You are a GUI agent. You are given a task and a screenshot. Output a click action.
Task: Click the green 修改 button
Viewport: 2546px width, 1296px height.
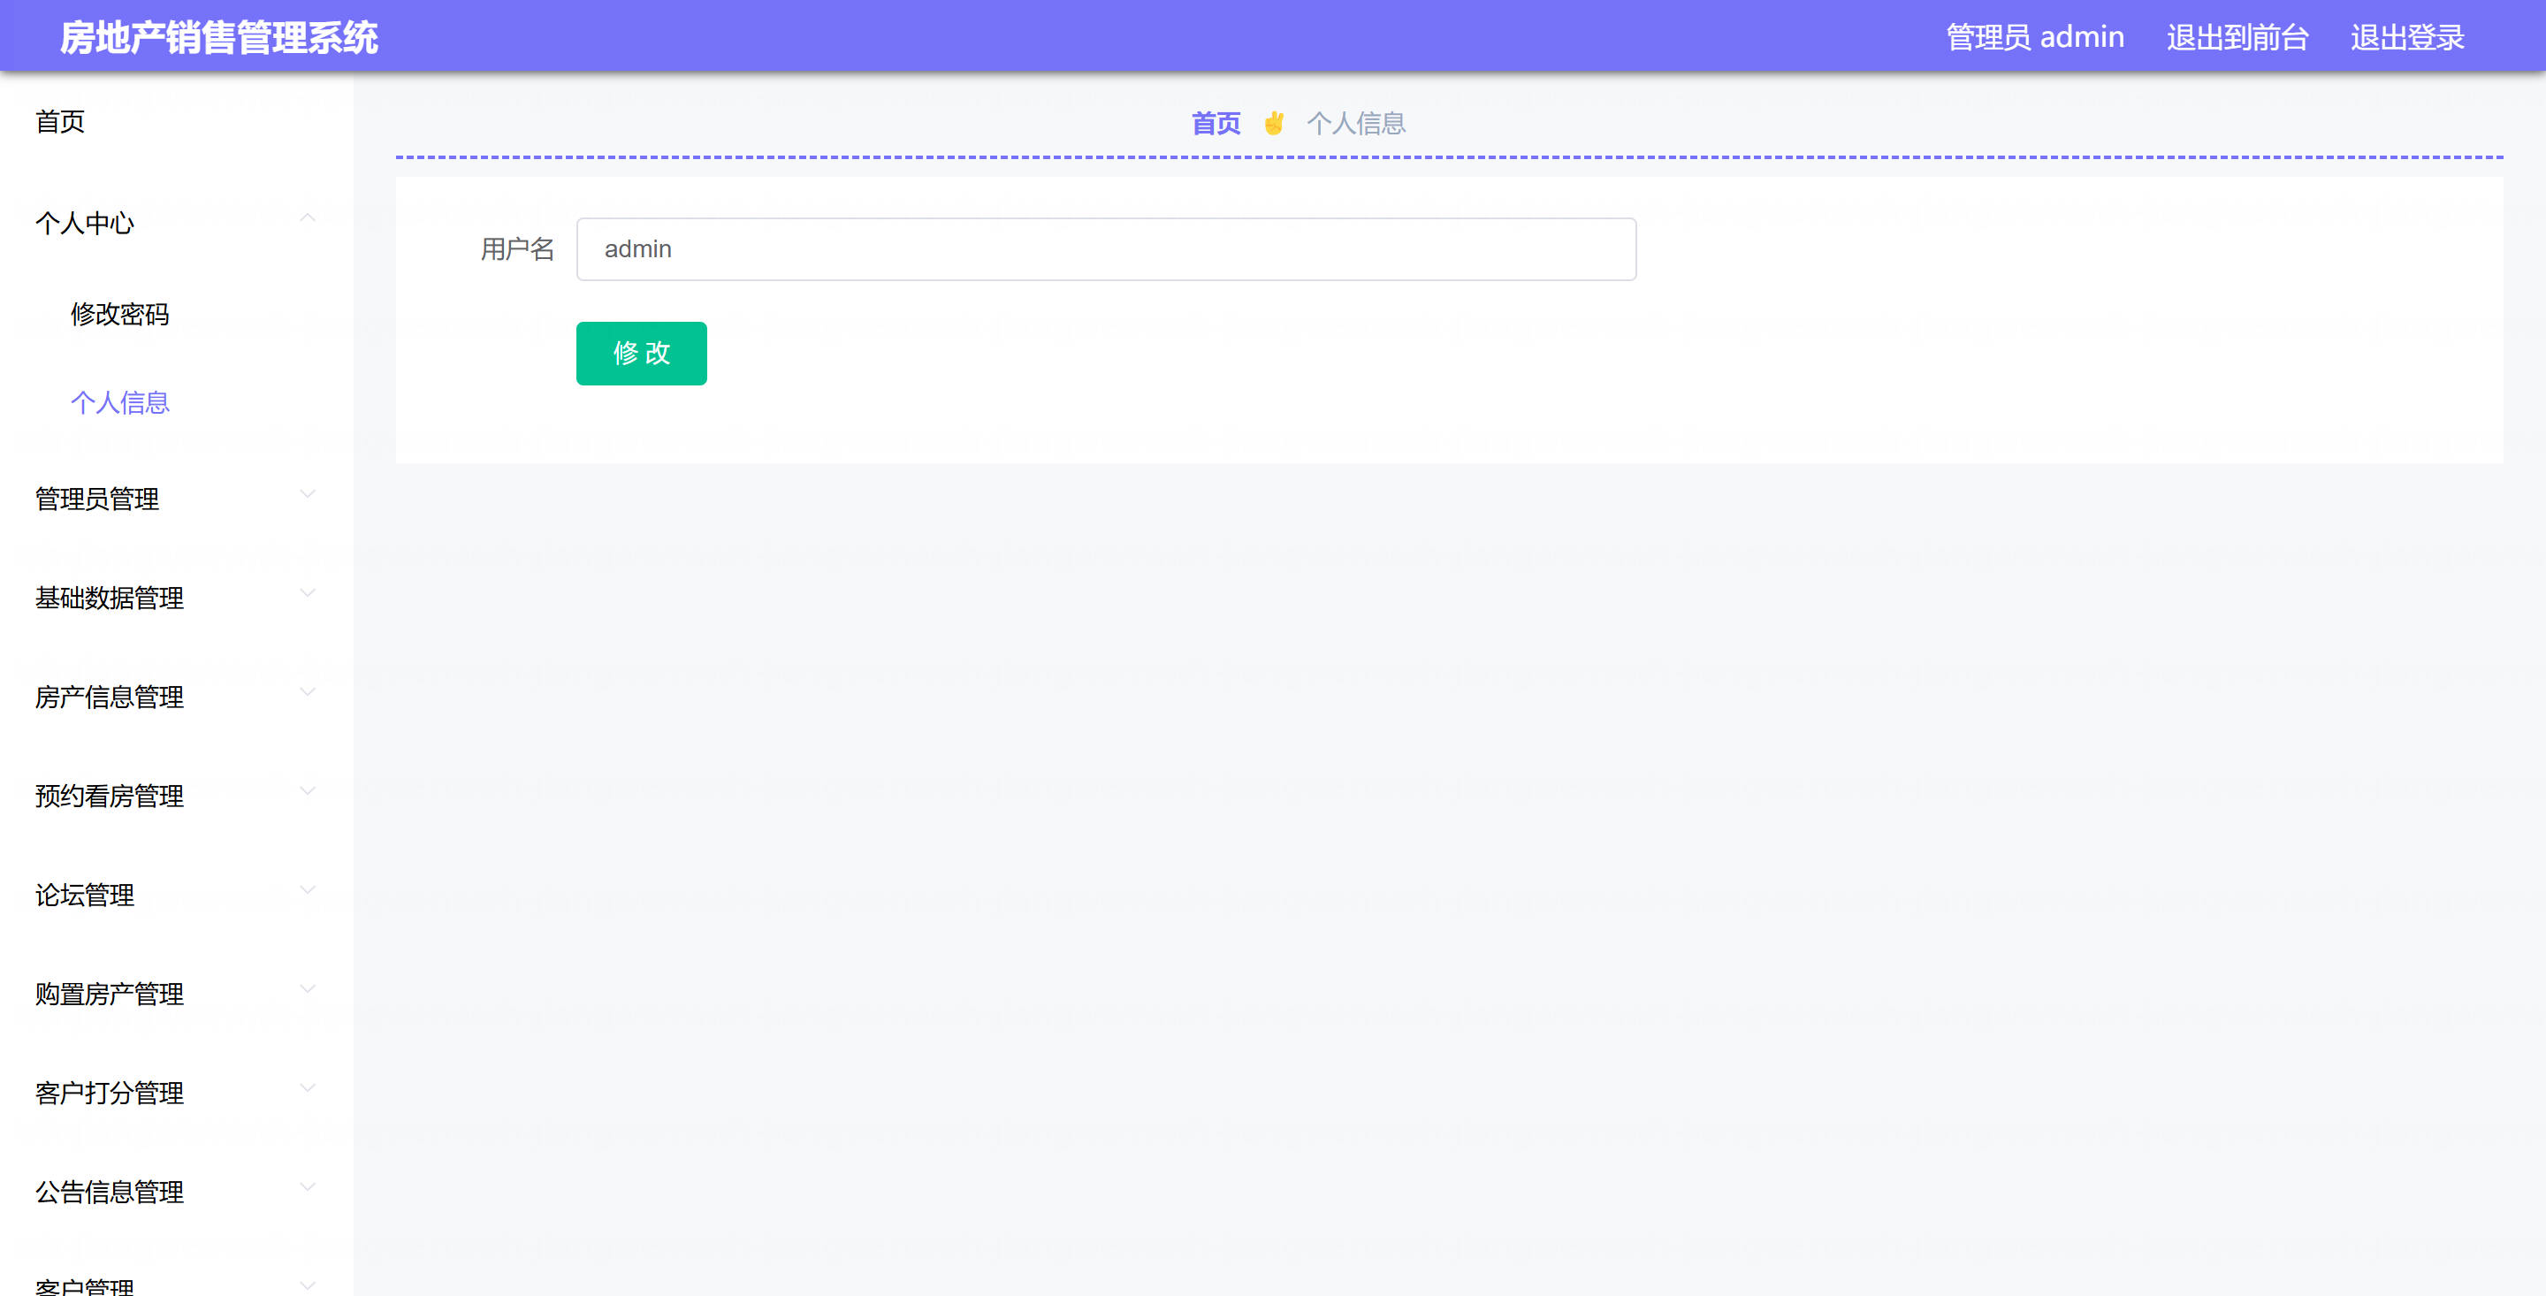[640, 353]
